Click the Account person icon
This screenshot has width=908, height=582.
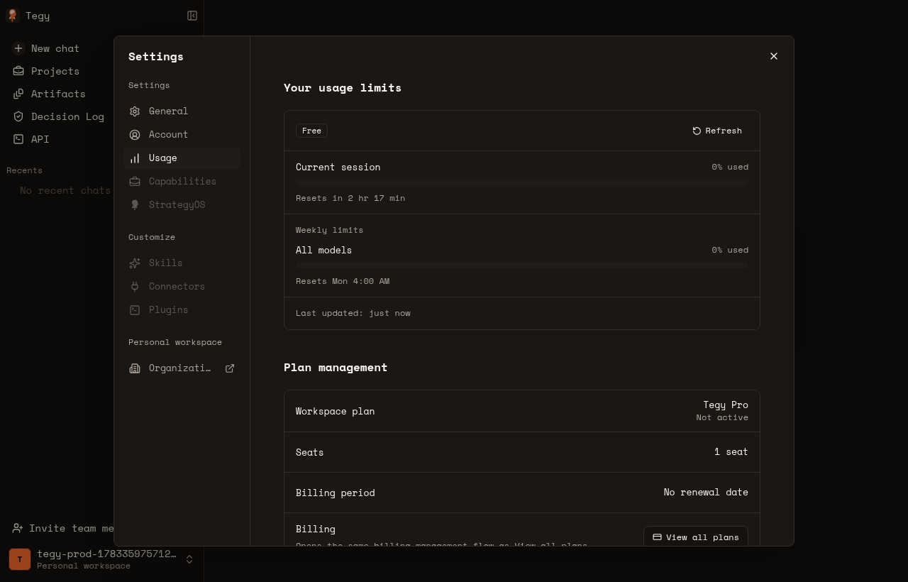(135, 135)
